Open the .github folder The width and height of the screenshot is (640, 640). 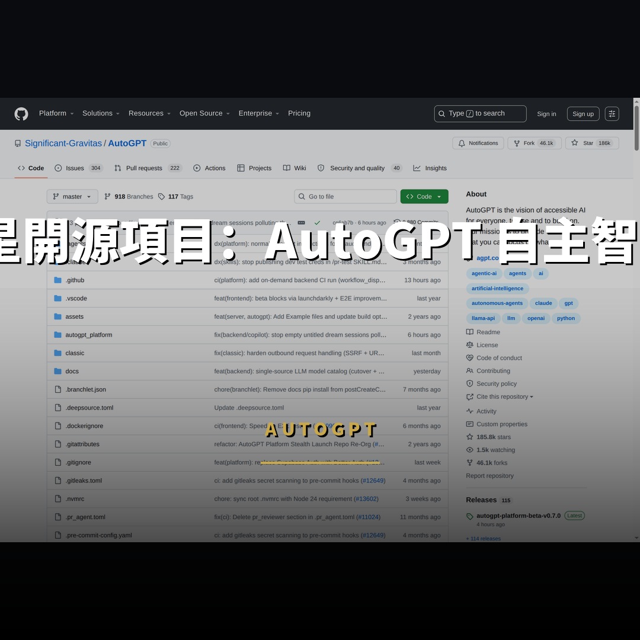pyautogui.click(x=75, y=280)
